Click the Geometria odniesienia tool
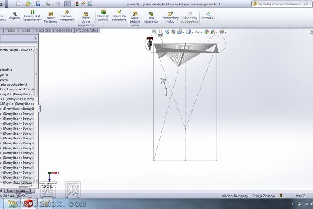Viewport: 313px width, 209px height. click(119, 16)
